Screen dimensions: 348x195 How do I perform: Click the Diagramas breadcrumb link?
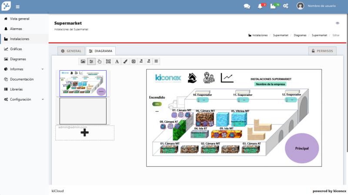tap(300, 35)
